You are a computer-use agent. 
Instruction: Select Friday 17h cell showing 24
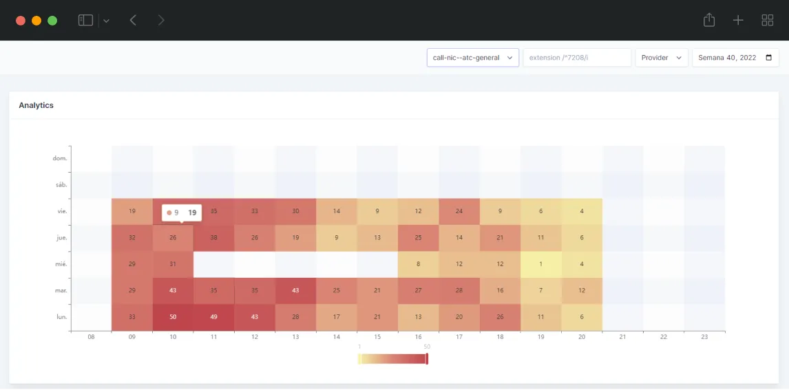click(x=459, y=211)
